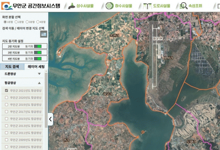Collapse the 항공영상 section
Viewport: 220px width, 150px height.
tap(39, 83)
